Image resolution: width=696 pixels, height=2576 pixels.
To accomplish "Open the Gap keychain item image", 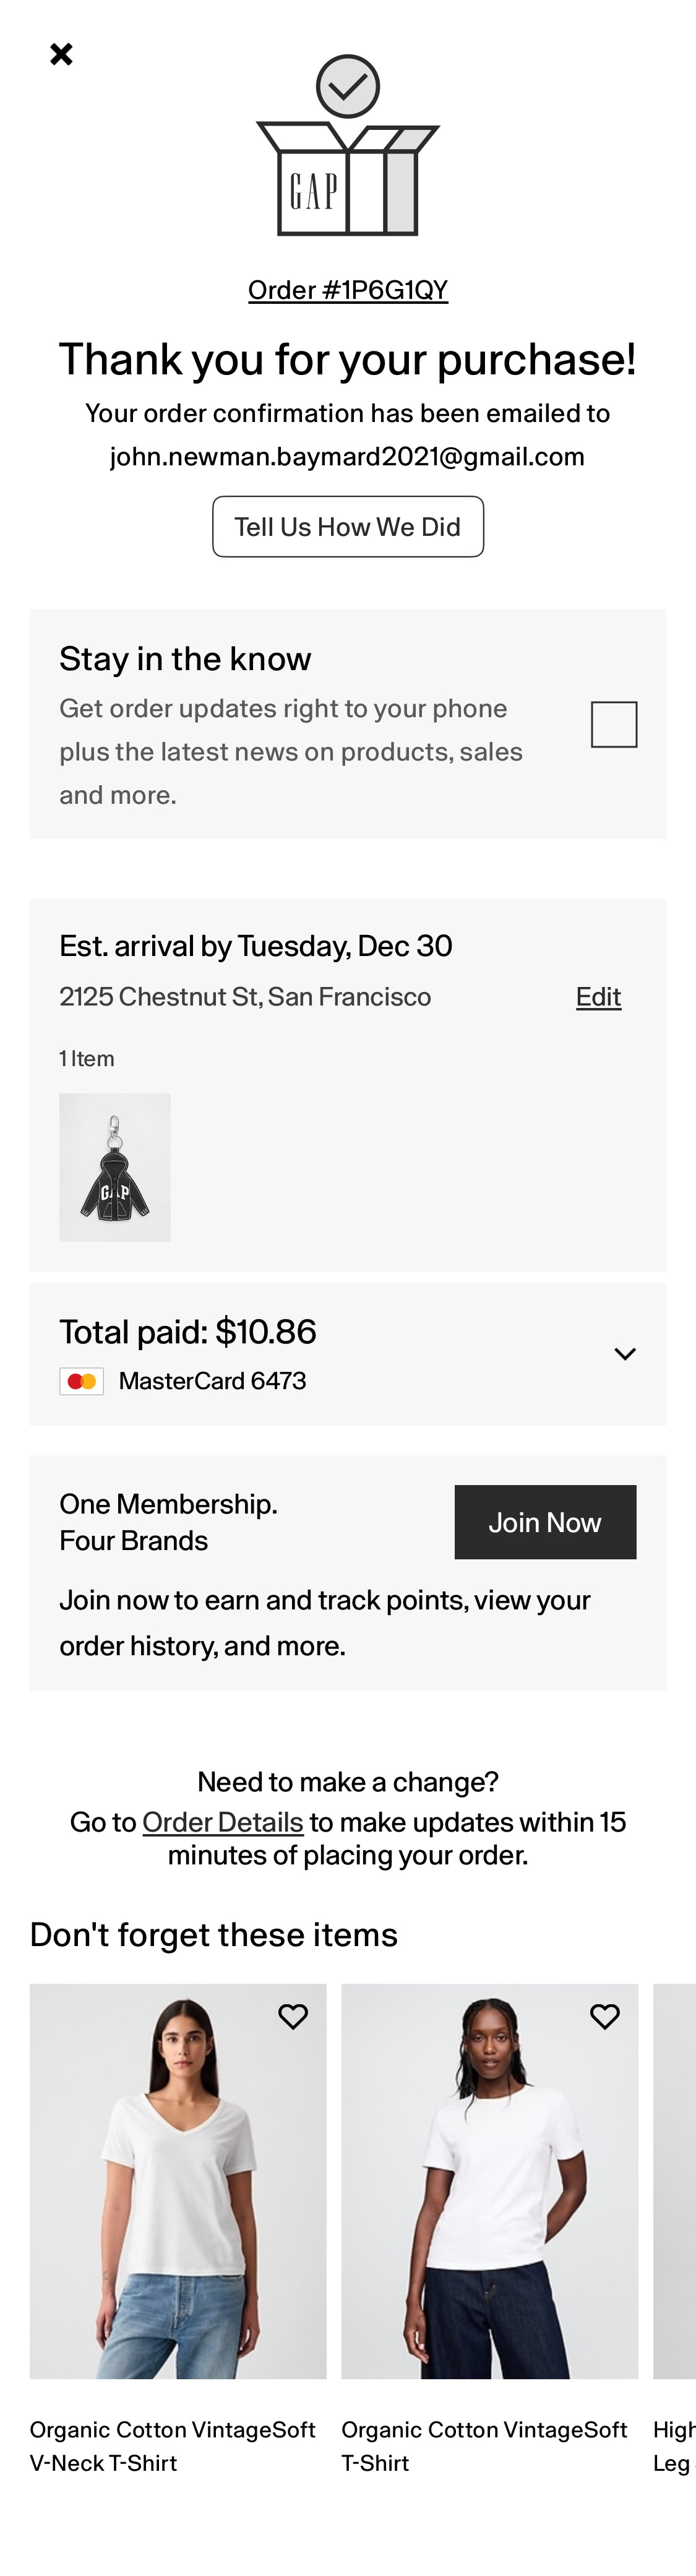I will pyautogui.click(x=115, y=1167).
